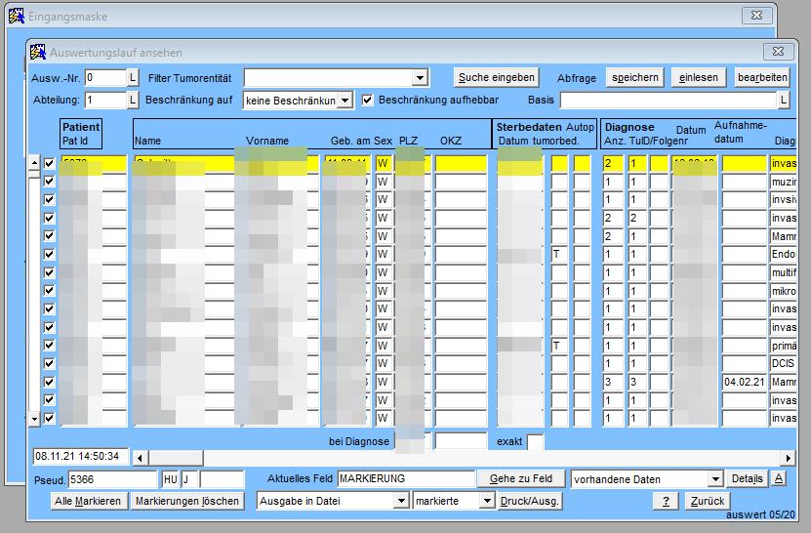
Task: Click the primä diagnosis cell
Action: 783,346
